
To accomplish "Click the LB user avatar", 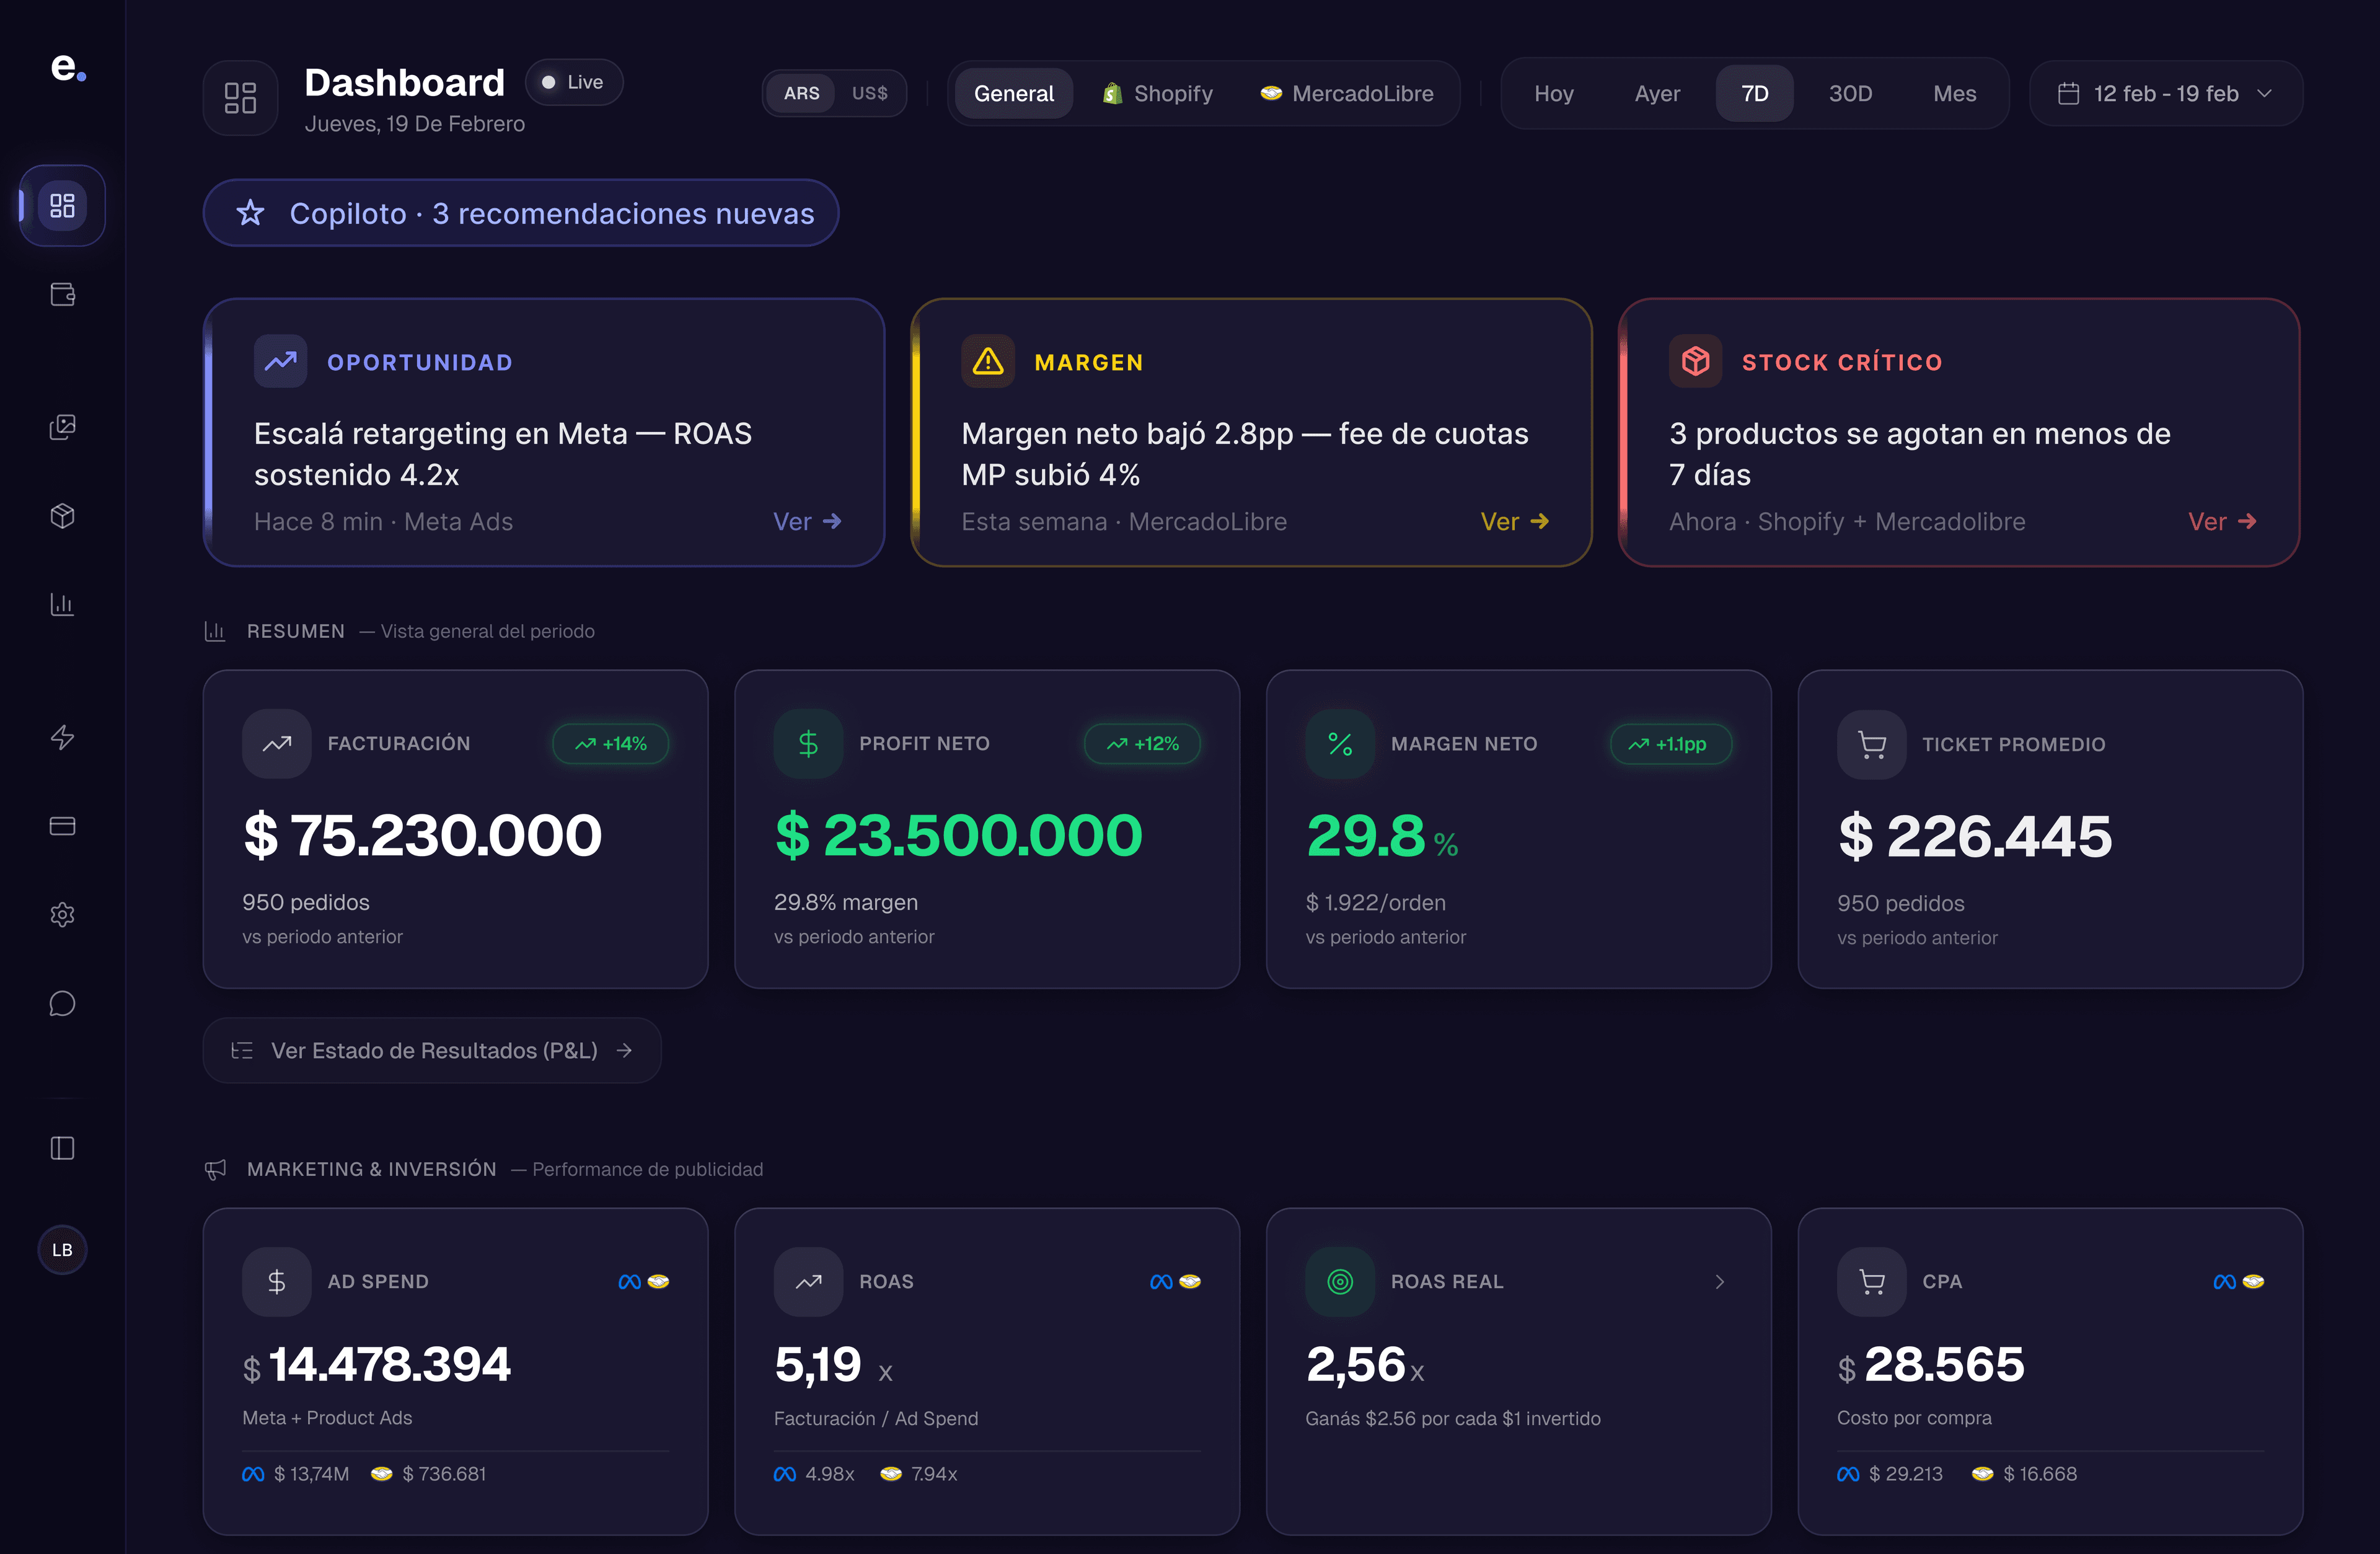I will click(62, 1249).
